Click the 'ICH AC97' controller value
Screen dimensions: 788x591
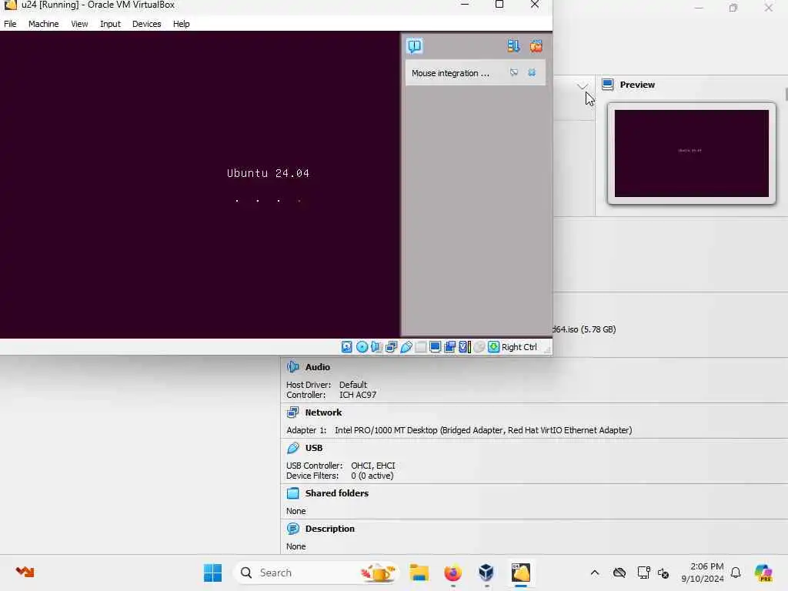pyautogui.click(x=358, y=395)
